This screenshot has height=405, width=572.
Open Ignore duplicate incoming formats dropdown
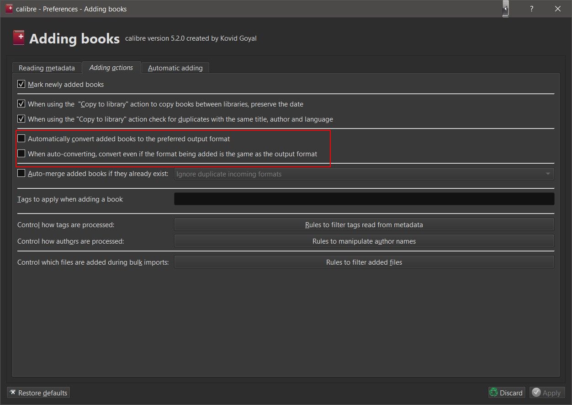(x=364, y=174)
